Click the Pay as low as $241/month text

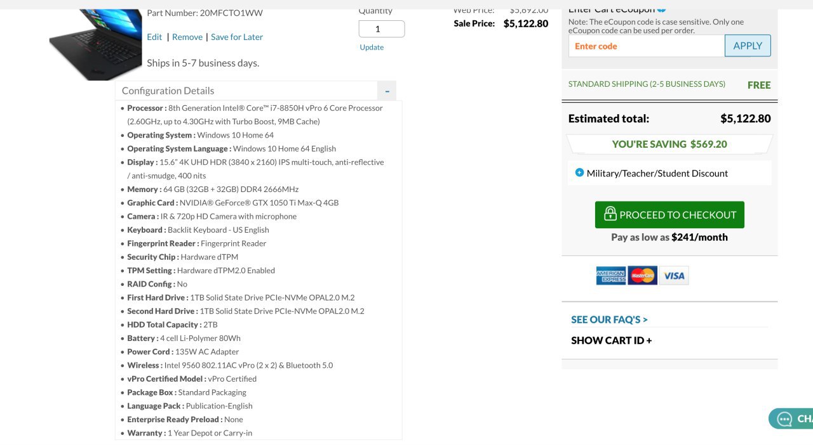[669, 237]
